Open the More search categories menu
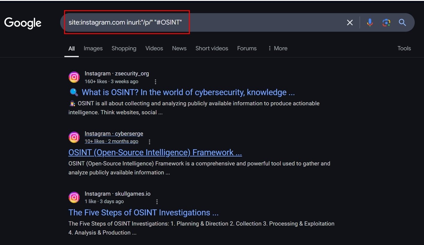Image resolution: width=424 pixels, height=245 pixels. (x=277, y=48)
